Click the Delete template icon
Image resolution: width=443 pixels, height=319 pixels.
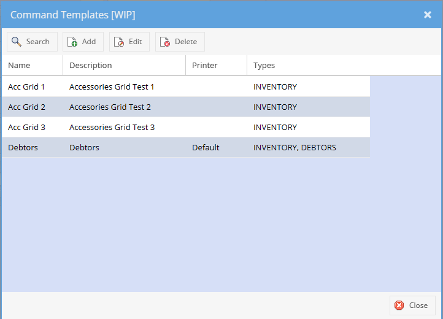point(165,42)
